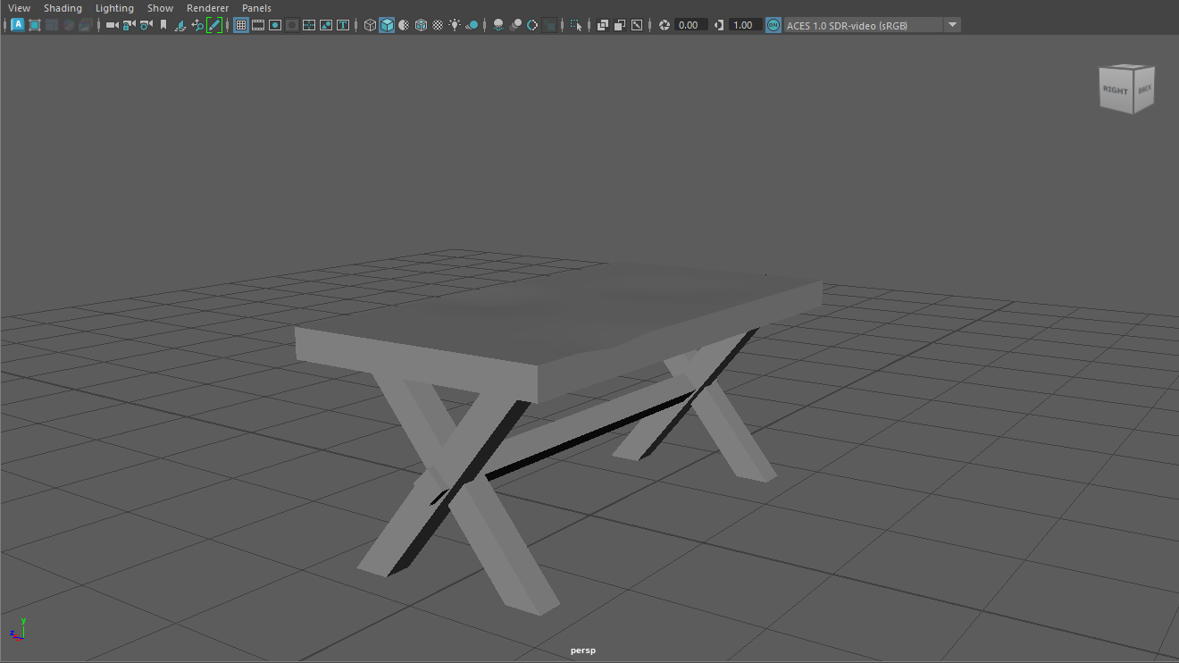1179x663 pixels.
Task: Toggle the Isolate Select icon
Action: click(x=576, y=25)
